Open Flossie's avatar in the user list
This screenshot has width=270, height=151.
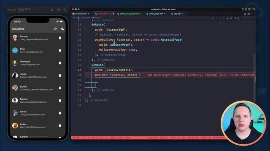(15, 38)
